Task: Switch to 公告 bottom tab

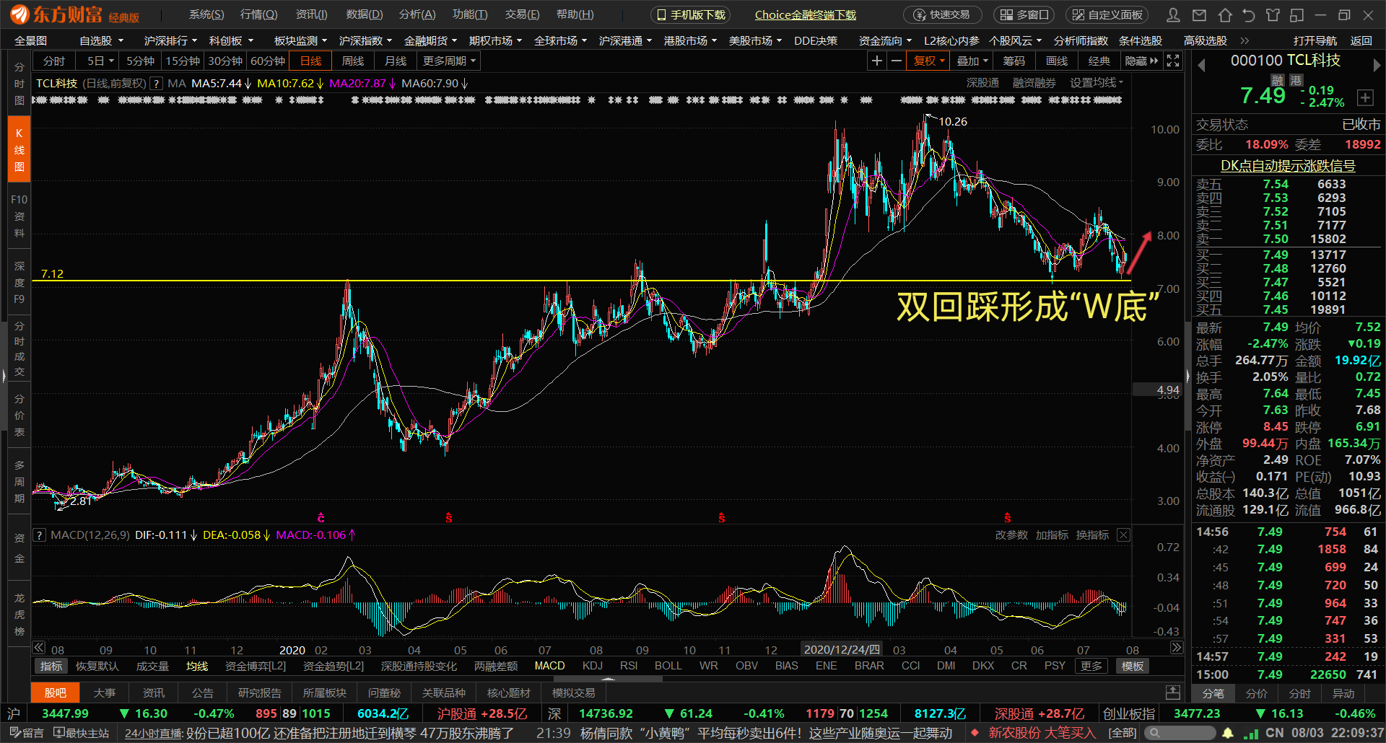Action: [202, 693]
